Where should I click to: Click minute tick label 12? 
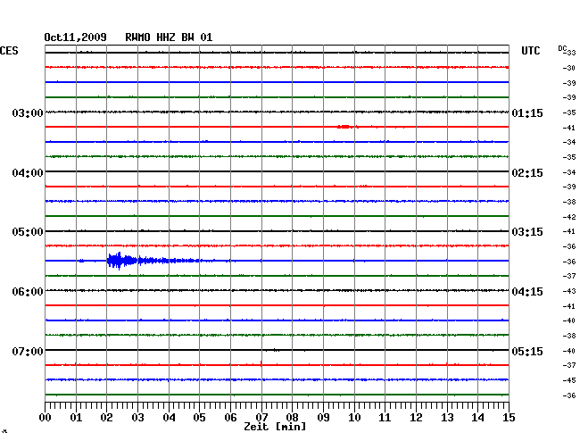[416, 418]
